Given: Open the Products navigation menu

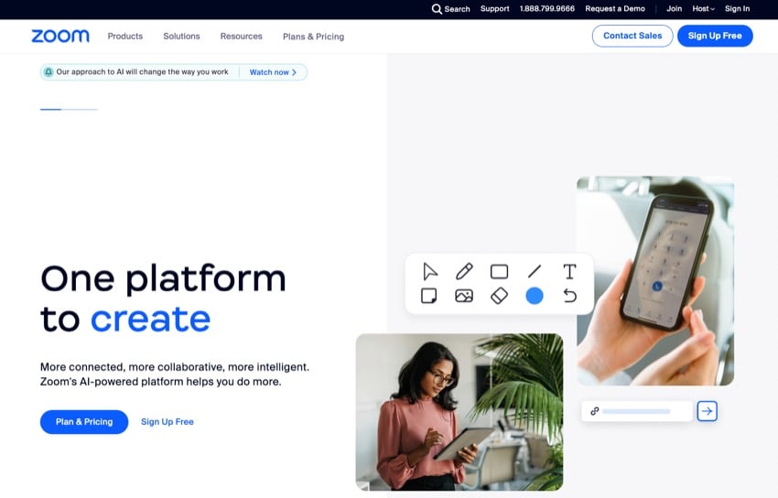Looking at the screenshot, I should click(x=125, y=37).
